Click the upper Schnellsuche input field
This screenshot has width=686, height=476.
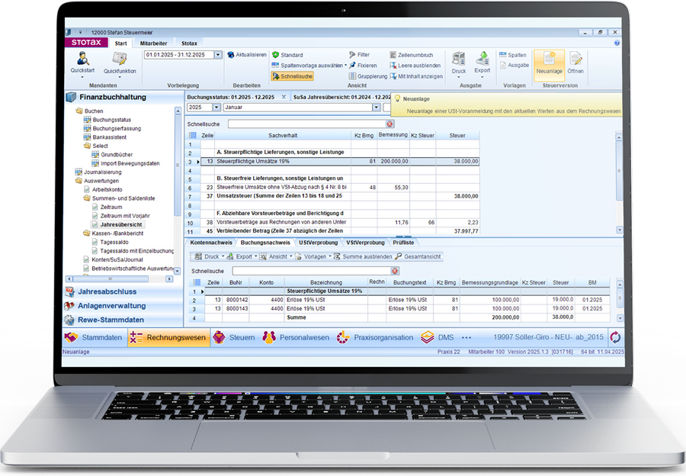point(306,124)
